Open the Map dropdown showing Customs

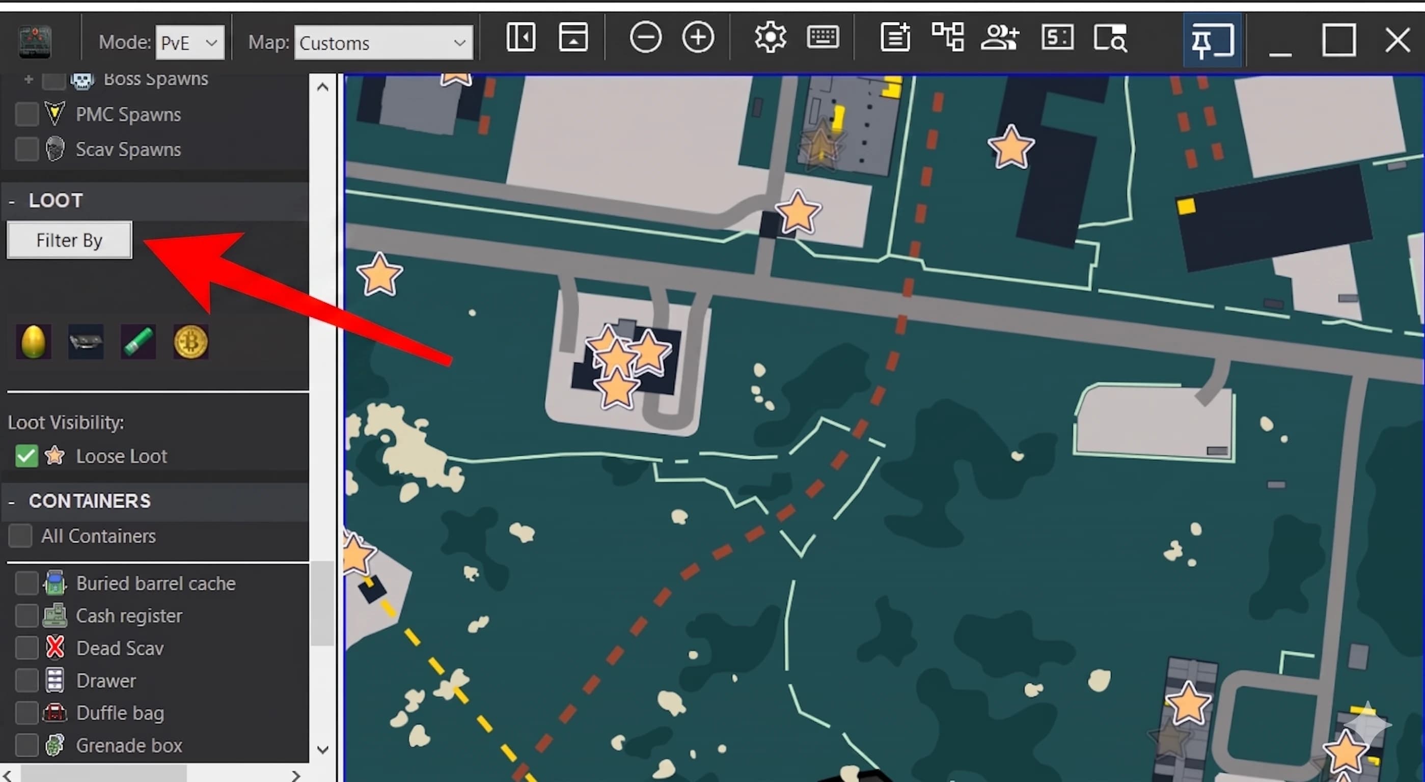pyautogui.click(x=383, y=43)
